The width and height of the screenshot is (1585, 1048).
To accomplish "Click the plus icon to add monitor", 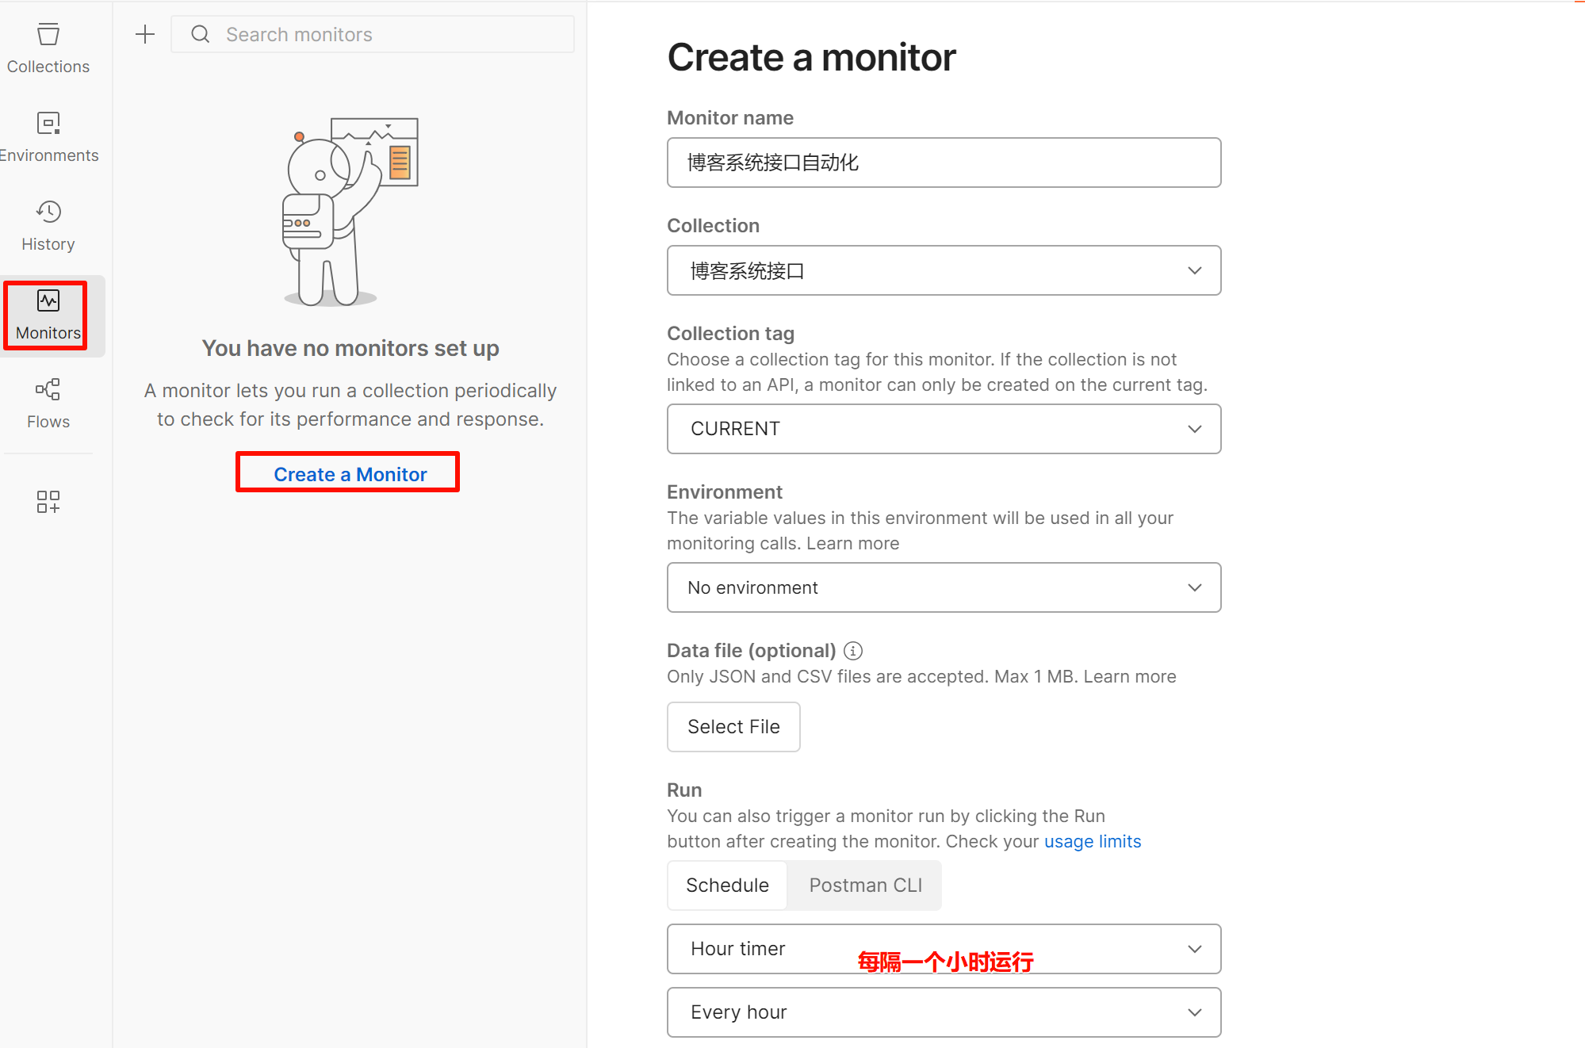I will (x=145, y=34).
